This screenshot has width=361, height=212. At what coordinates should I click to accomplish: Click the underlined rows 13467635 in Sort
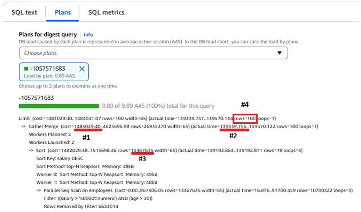[142, 151]
